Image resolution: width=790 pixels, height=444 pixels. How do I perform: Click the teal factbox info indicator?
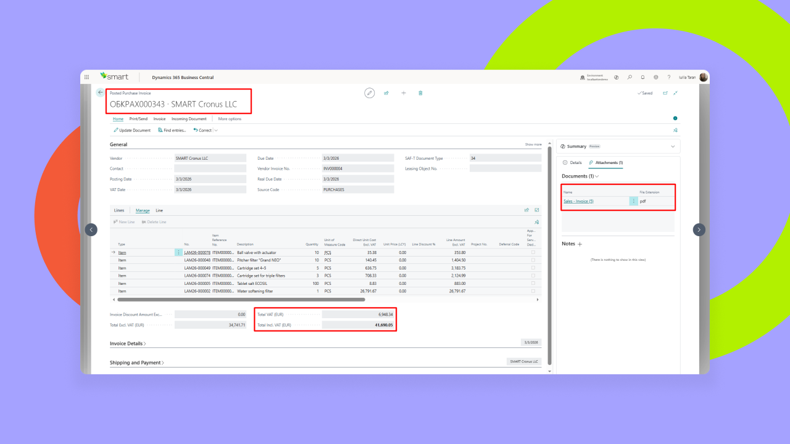[675, 118]
